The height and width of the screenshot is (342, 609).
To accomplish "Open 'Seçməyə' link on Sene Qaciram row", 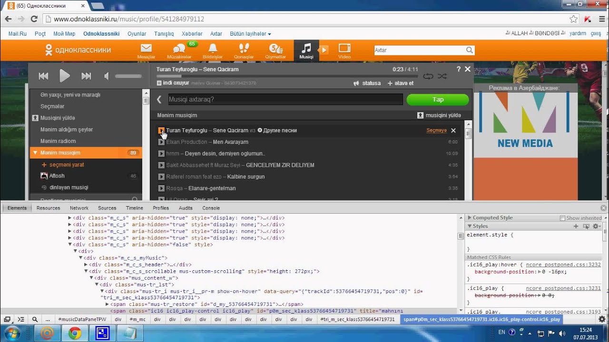I will 436,130.
